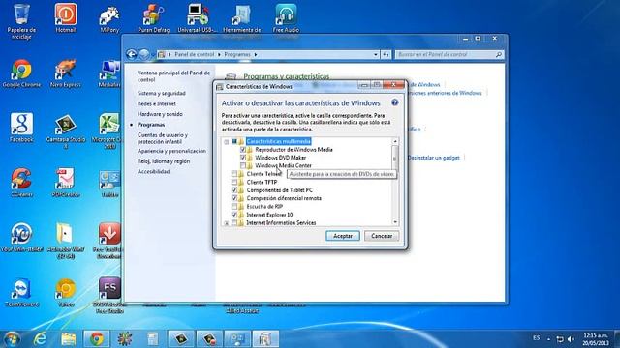
Task: Click scroll-up arrow in features list
Action: pyautogui.click(x=395, y=141)
